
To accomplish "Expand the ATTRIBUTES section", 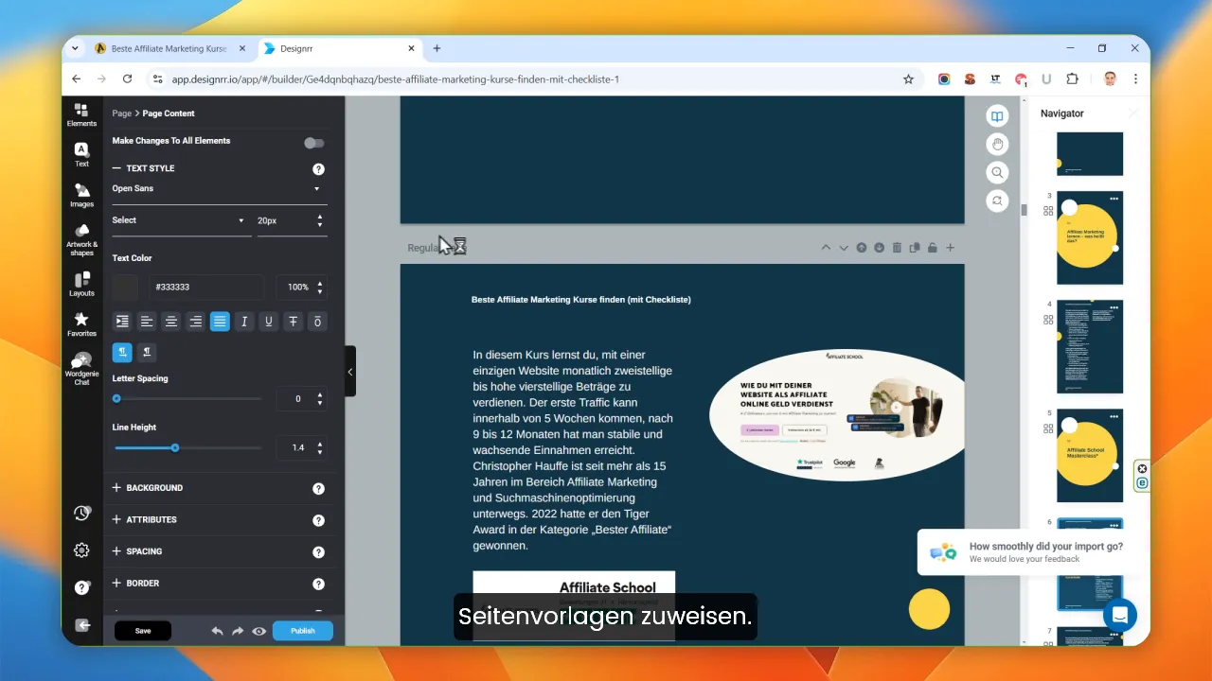I will (x=145, y=519).
